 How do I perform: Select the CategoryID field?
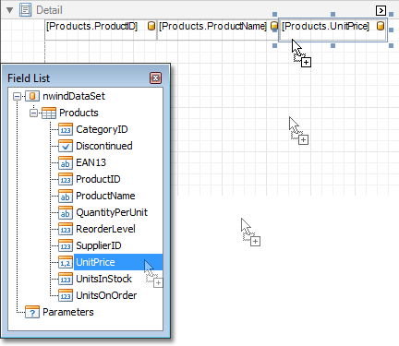(102, 129)
